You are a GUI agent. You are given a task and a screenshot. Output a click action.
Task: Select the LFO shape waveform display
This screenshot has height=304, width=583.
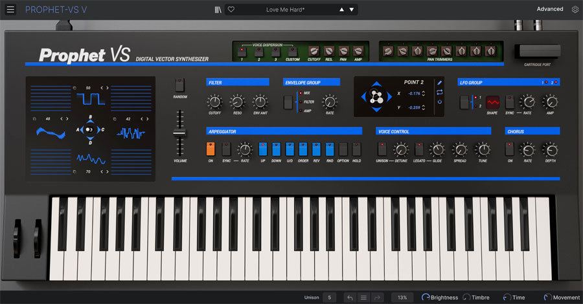[x=493, y=102]
